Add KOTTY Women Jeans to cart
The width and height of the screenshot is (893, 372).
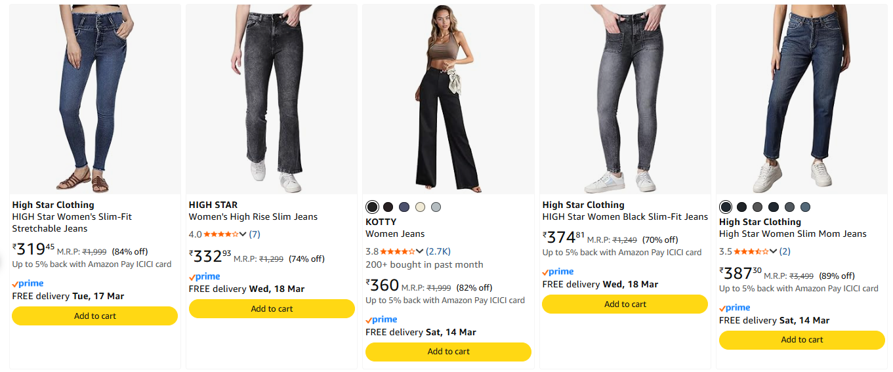(x=448, y=352)
